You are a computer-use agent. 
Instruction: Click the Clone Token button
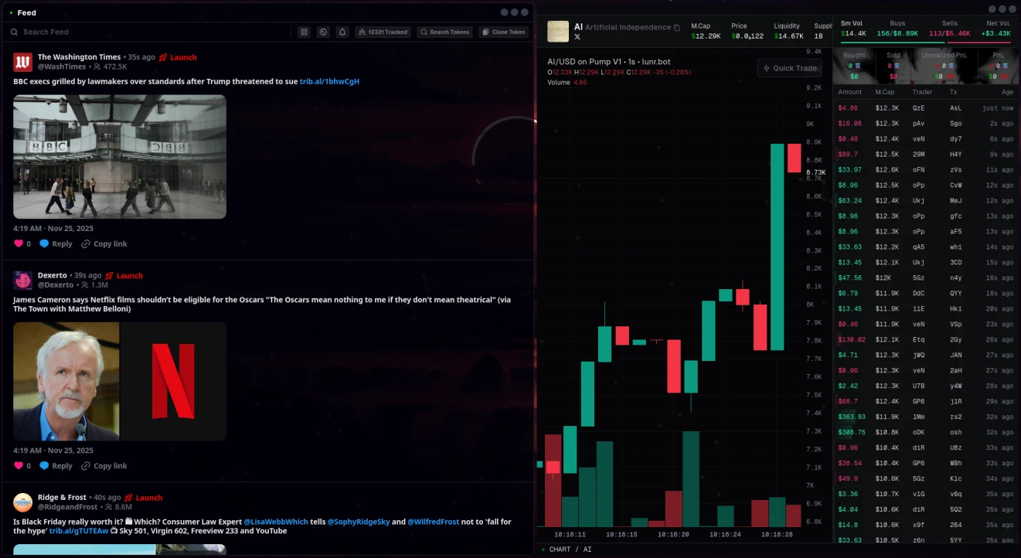504,32
